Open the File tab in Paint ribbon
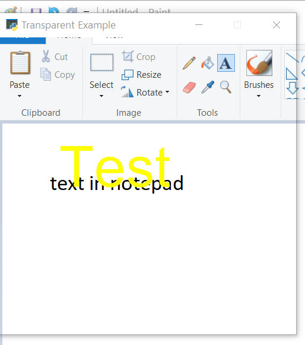 23,40
